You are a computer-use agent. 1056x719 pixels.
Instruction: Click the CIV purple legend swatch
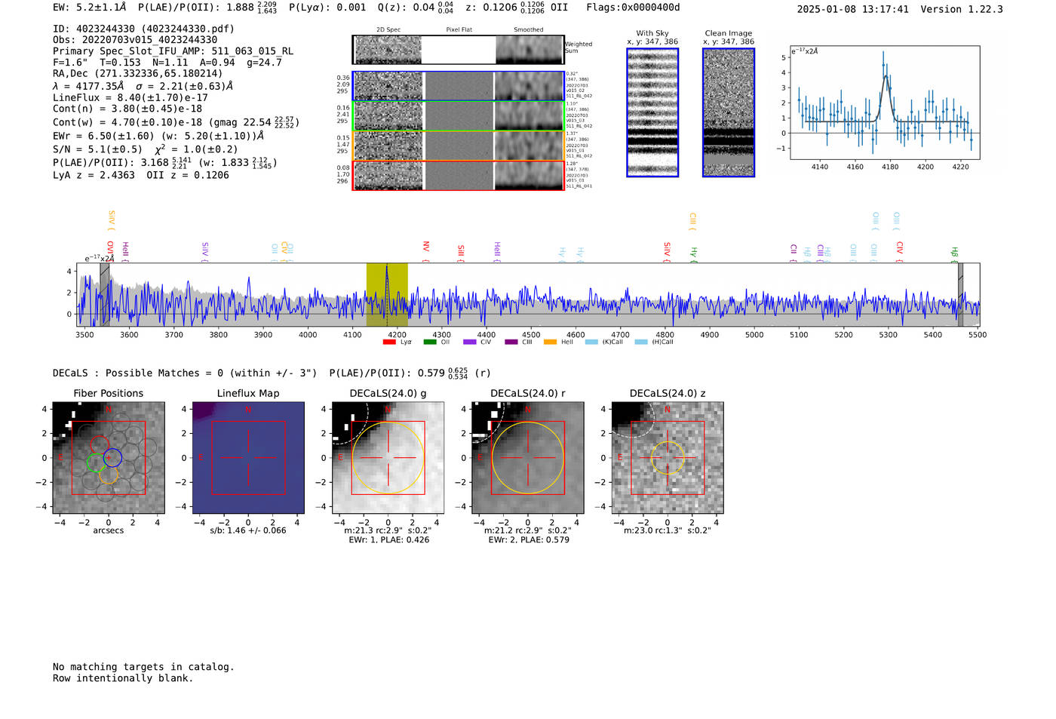[470, 343]
